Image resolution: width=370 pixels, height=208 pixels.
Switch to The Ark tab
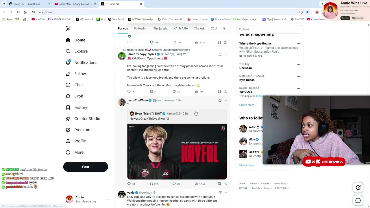[199, 28]
